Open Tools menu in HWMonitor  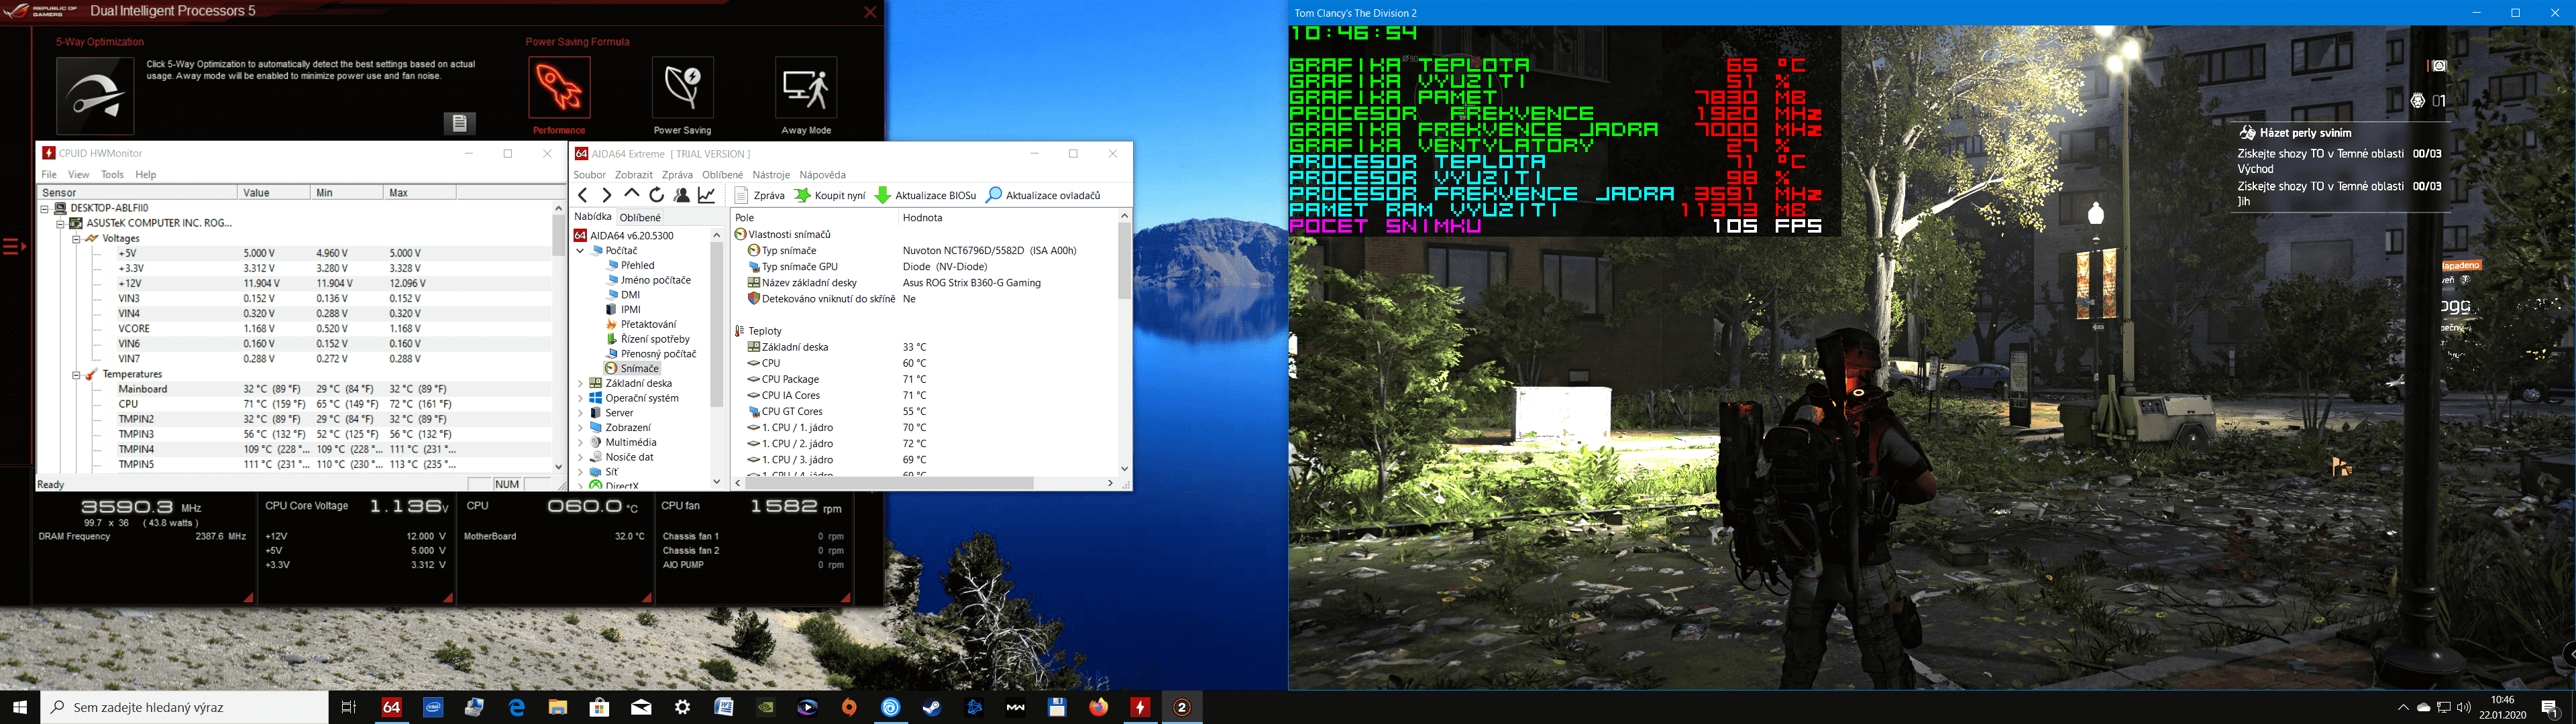tap(112, 175)
